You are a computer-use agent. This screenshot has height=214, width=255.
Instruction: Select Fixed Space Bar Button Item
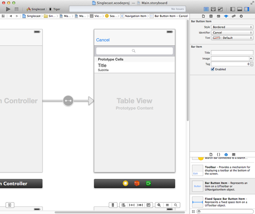[x=222, y=202]
